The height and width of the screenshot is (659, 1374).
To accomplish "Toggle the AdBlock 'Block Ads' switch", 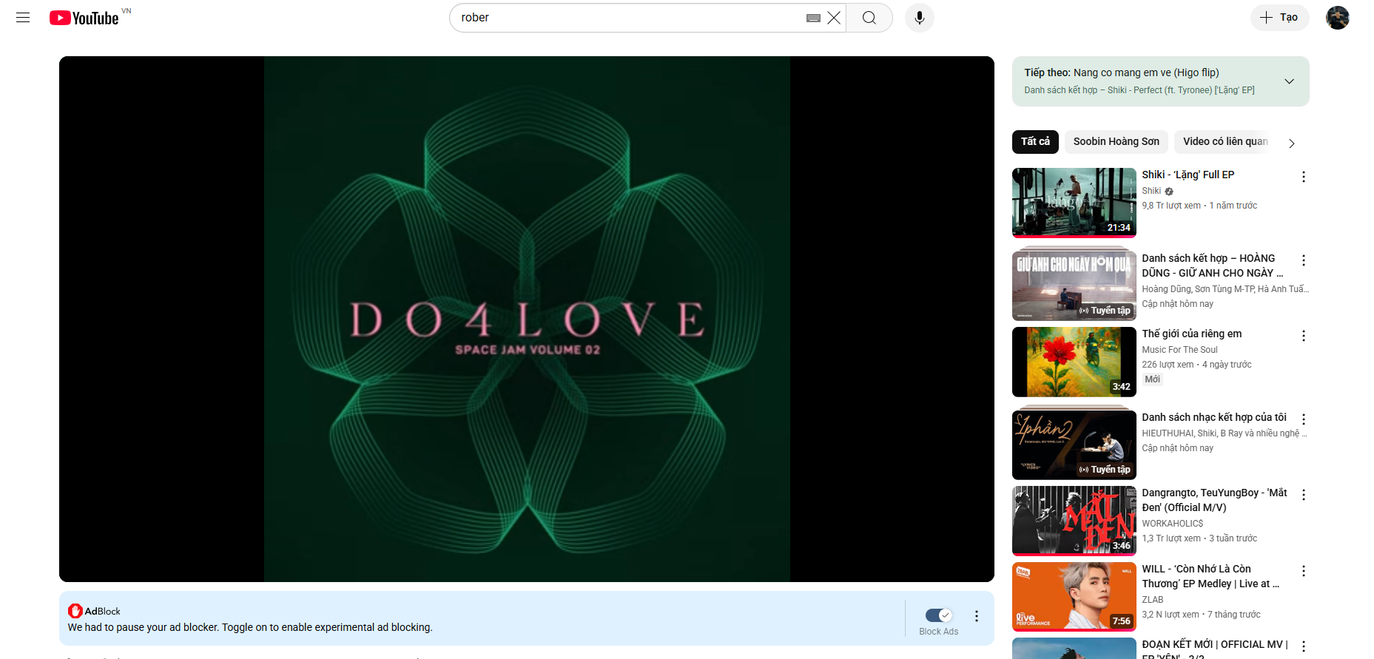I will [939, 615].
